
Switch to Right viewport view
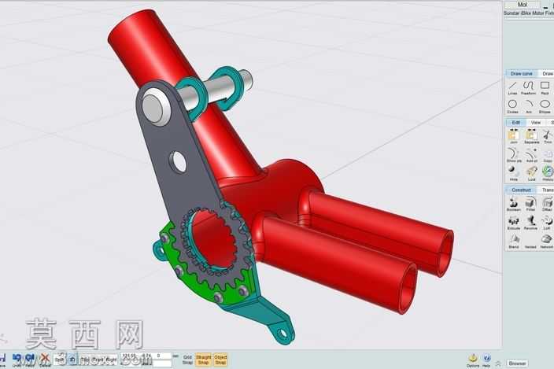111,360
